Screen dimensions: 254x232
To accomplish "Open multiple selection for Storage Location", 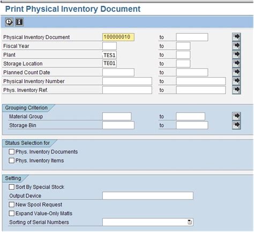I will tap(236, 63).
